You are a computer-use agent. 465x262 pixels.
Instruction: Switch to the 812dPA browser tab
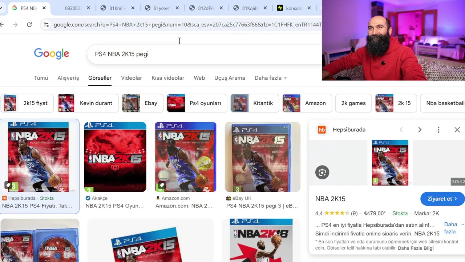pos(206,8)
